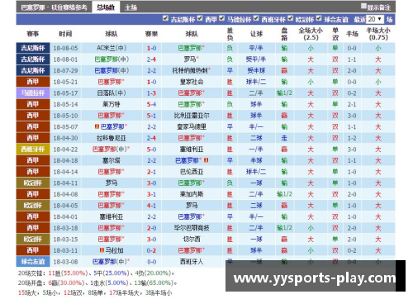Open the 3-1 score on 18-04-08
This screenshot has width=413, height=299.
coord(151,194)
